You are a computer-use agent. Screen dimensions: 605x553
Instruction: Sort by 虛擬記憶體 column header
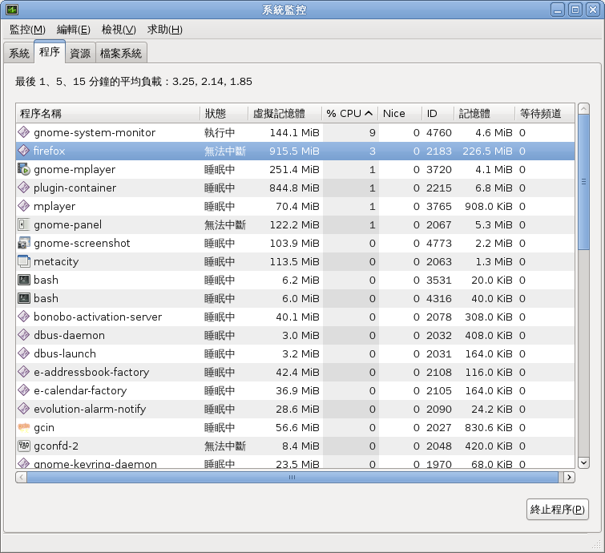(x=284, y=114)
